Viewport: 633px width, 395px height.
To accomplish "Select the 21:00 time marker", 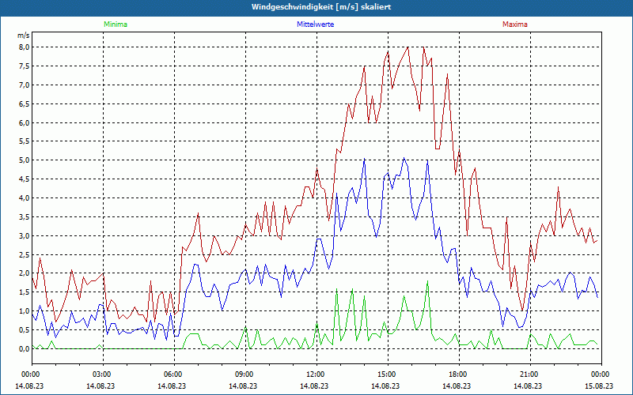I will coord(529,374).
